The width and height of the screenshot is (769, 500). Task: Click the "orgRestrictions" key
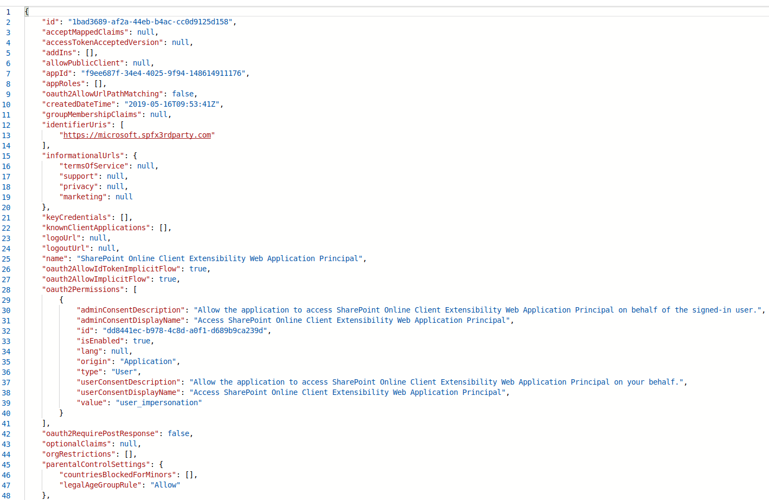pyautogui.click(x=79, y=454)
